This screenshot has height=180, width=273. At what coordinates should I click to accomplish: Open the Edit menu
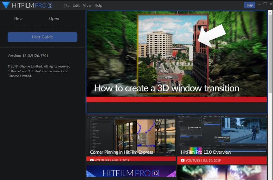pyautogui.click(x=76, y=5)
